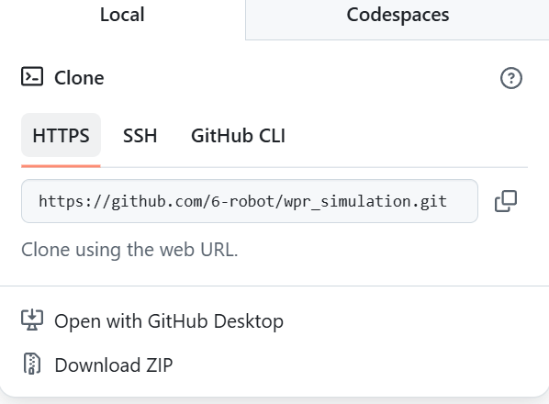Click 'github.com' inside the clone URL
This screenshot has height=404, width=549.
point(156,202)
